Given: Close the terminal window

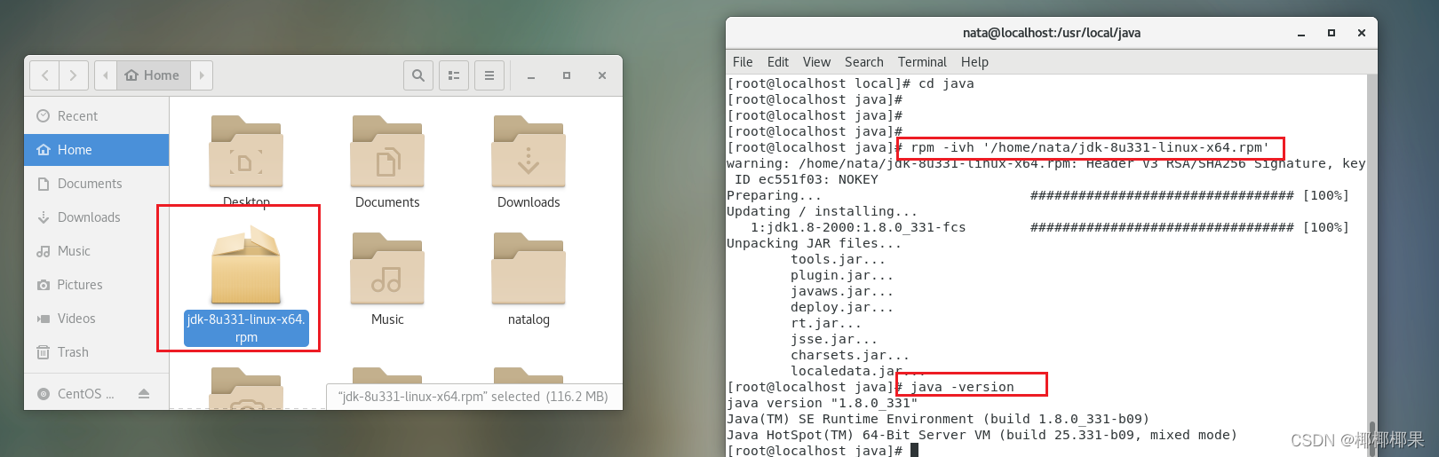Looking at the screenshot, I should (x=1362, y=33).
